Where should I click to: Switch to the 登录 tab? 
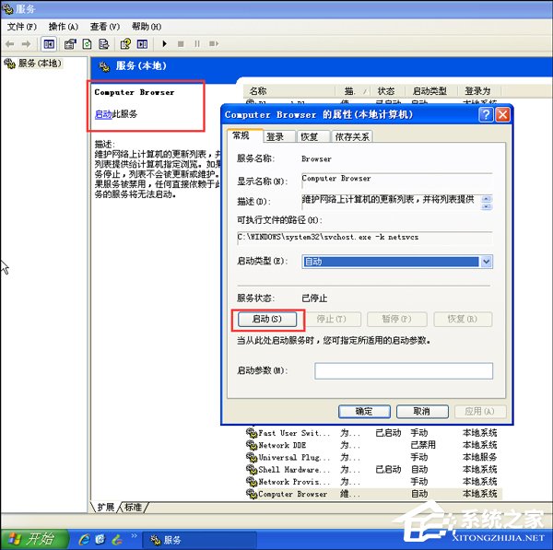pos(279,136)
